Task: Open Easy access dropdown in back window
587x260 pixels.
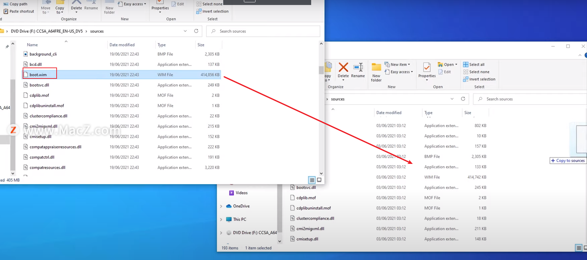Action: pos(399,72)
